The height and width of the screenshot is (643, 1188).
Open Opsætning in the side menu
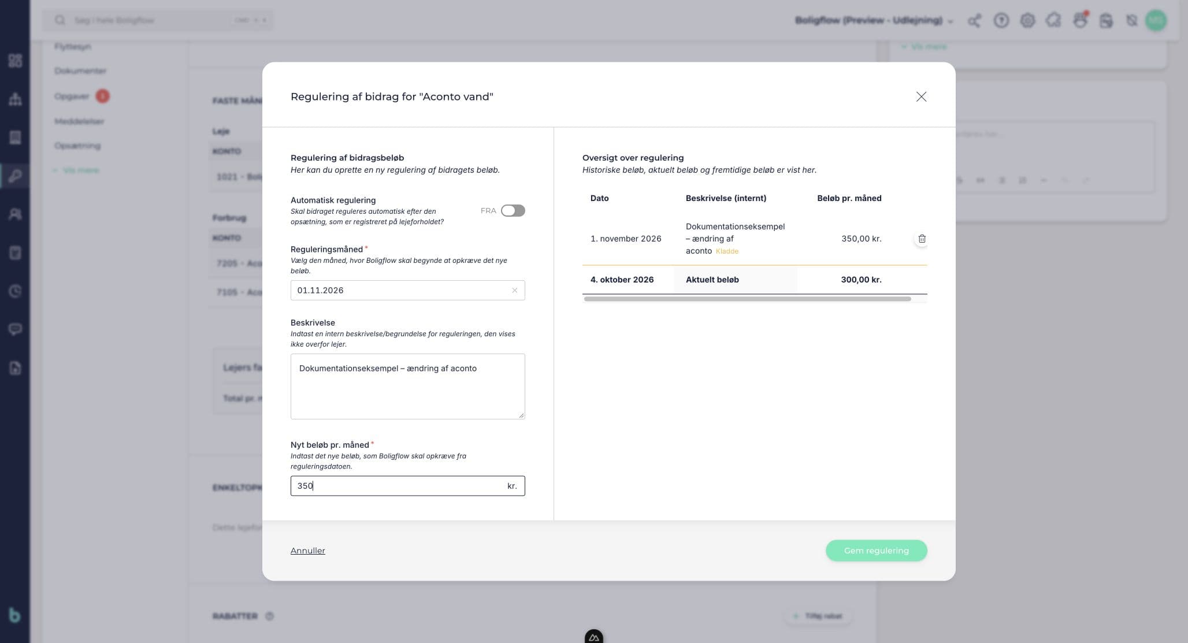[77, 146]
